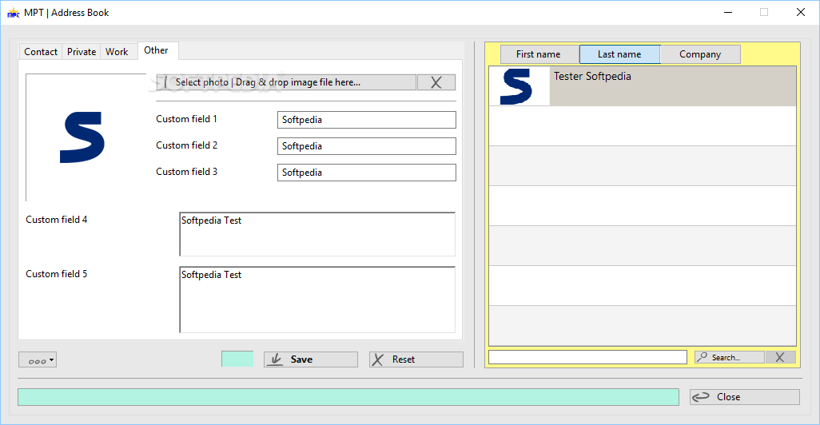Viewport: 820px width, 425px height.
Task: Sort contacts by First name
Action: click(x=539, y=54)
